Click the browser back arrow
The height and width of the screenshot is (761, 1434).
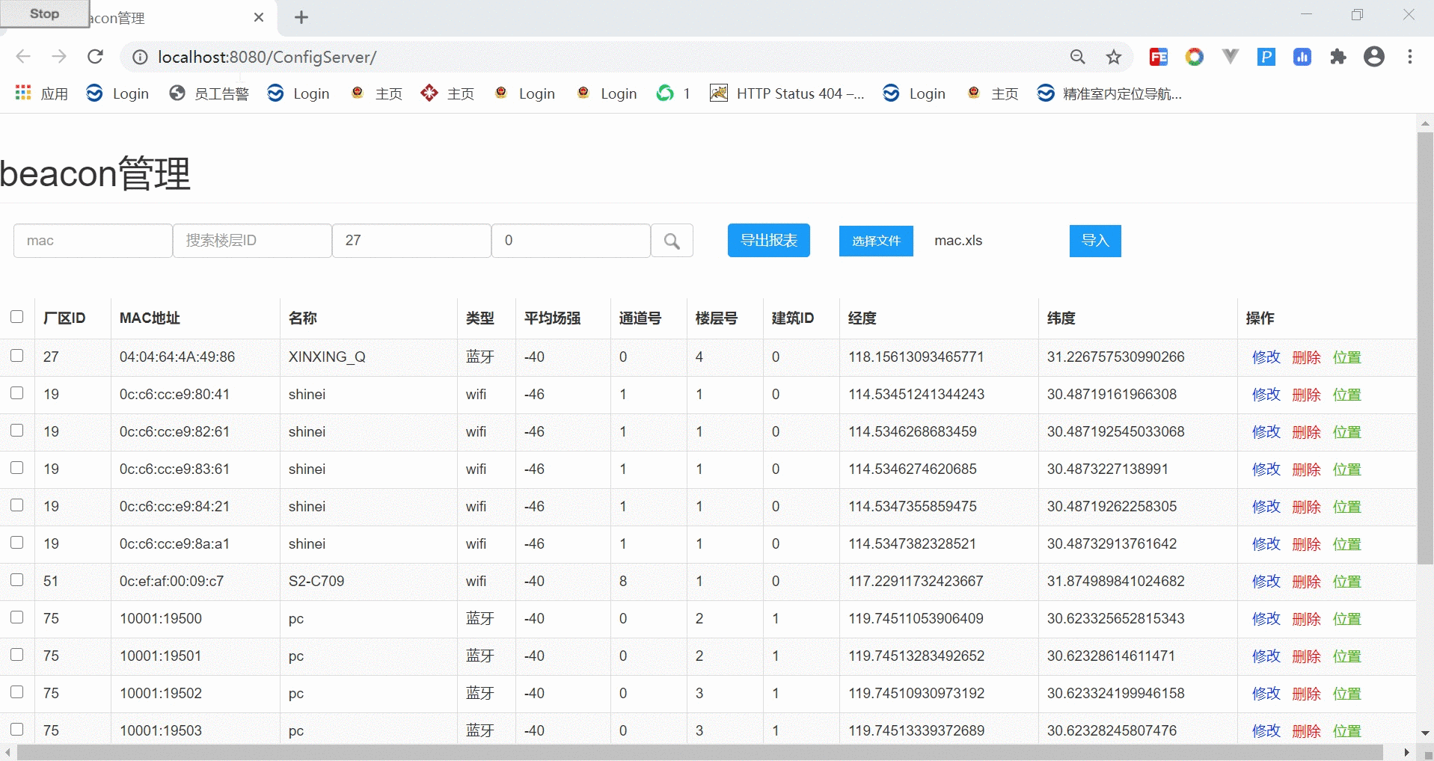(23, 57)
